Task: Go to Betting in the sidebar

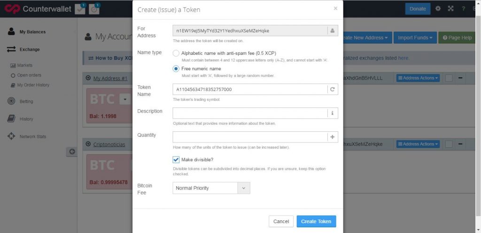Action: click(26, 101)
